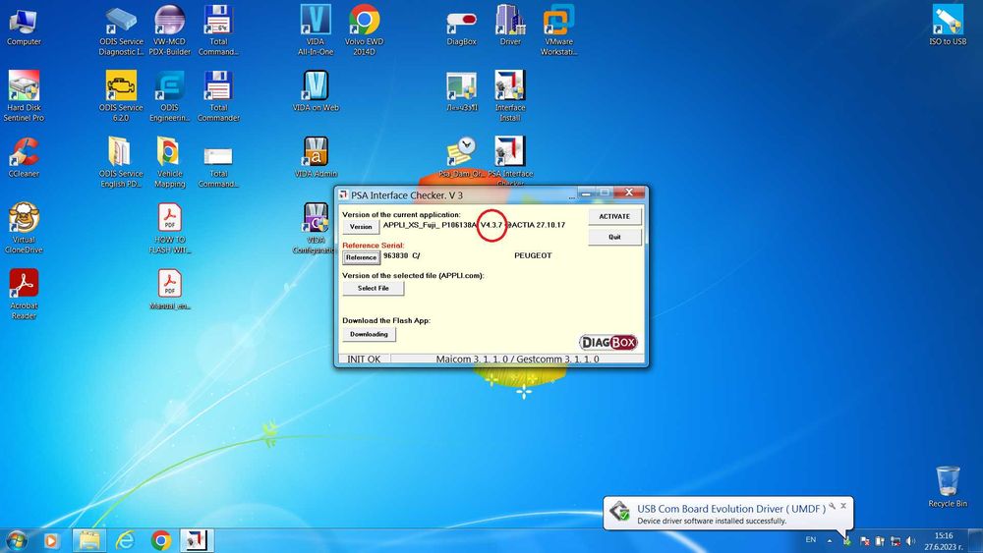Launch Windows Media Player from taskbar
The height and width of the screenshot is (553, 983).
click(51, 540)
